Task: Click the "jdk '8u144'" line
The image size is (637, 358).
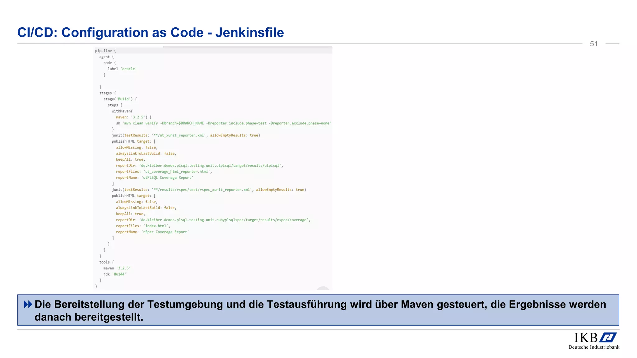Action: click(x=115, y=274)
